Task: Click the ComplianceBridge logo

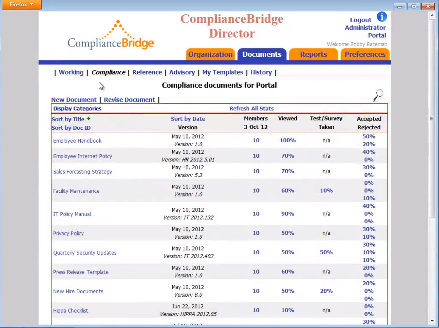Action: (x=111, y=35)
